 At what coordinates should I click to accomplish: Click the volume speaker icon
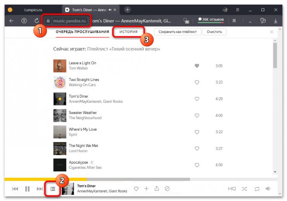coord(268,189)
